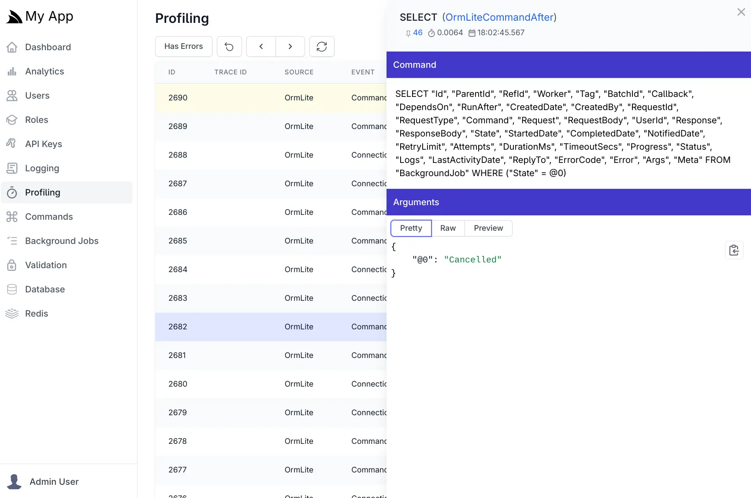Go to the previous page of results
The image size is (751, 498).
[x=261, y=47]
